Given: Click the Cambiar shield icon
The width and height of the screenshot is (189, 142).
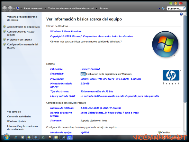Looking at the screenshot, I should click(x=159, y=132).
